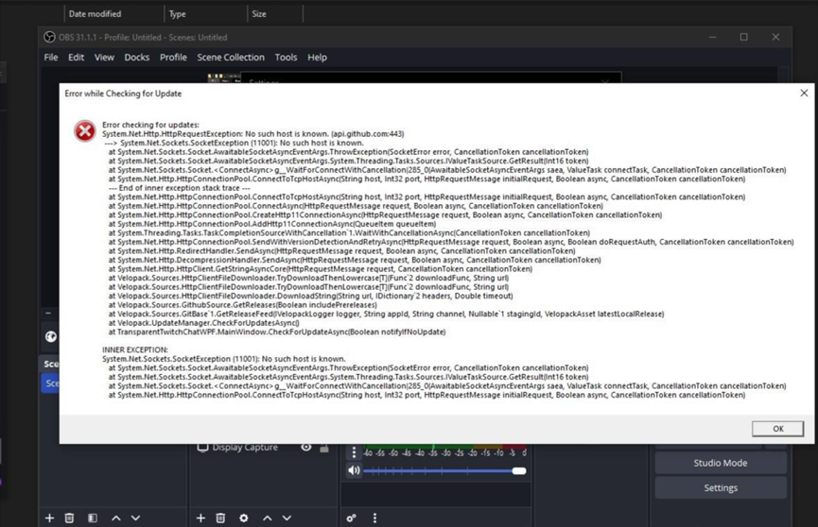Open the Edit menu in OBS
818x527 pixels.
point(76,58)
